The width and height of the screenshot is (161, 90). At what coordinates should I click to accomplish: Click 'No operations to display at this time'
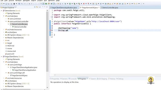[x=65, y=82]
